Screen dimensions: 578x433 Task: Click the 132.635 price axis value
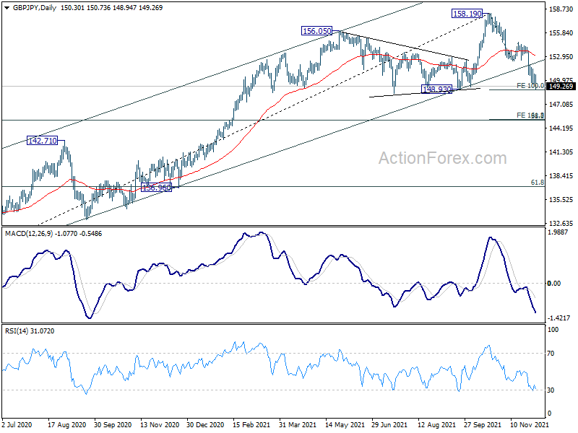point(561,223)
